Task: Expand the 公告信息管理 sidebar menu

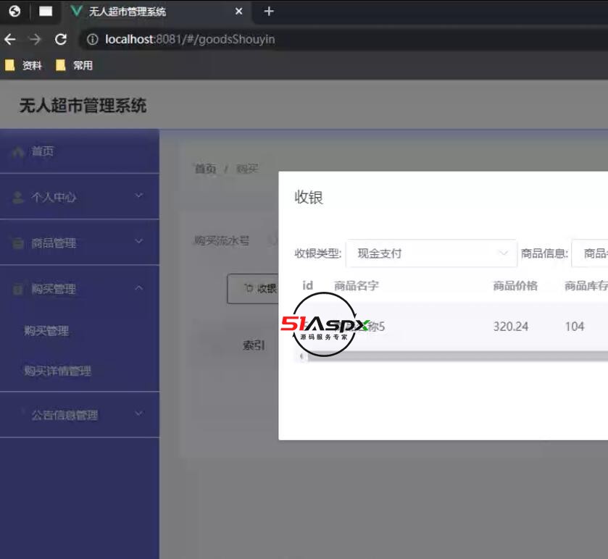Action: [x=79, y=415]
